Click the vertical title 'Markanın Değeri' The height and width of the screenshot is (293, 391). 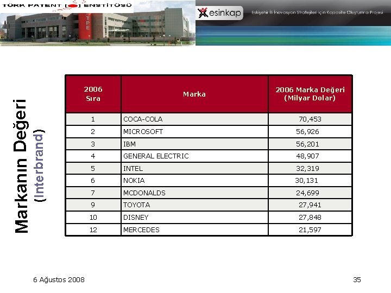point(21,166)
